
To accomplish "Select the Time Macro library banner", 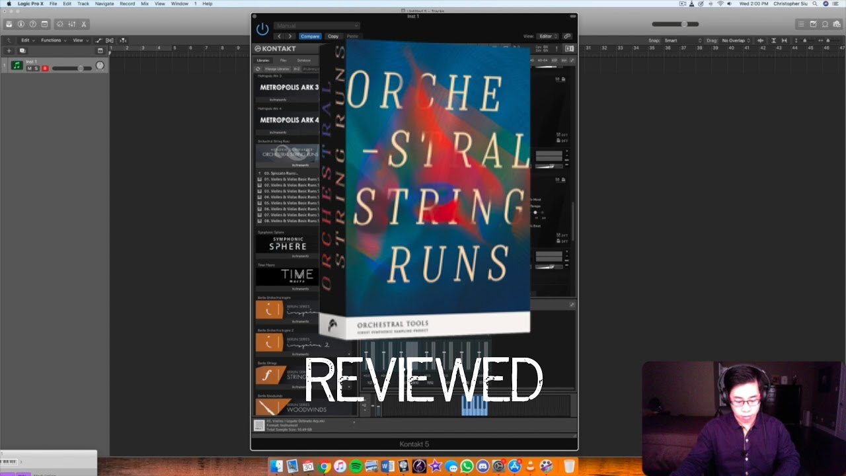I will (x=288, y=276).
